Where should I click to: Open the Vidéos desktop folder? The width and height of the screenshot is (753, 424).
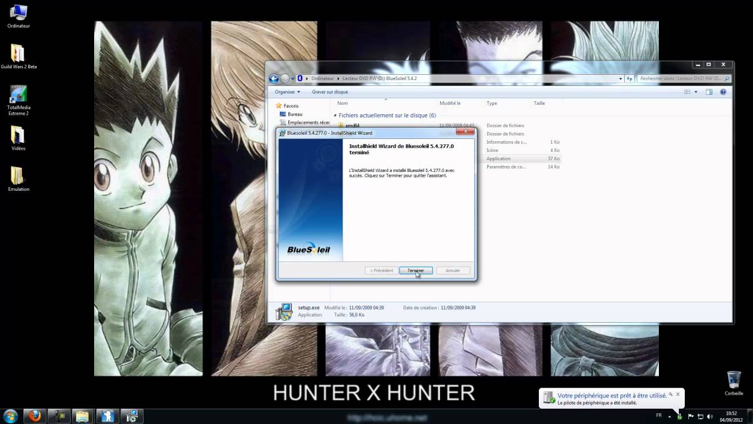pyautogui.click(x=18, y=138)
